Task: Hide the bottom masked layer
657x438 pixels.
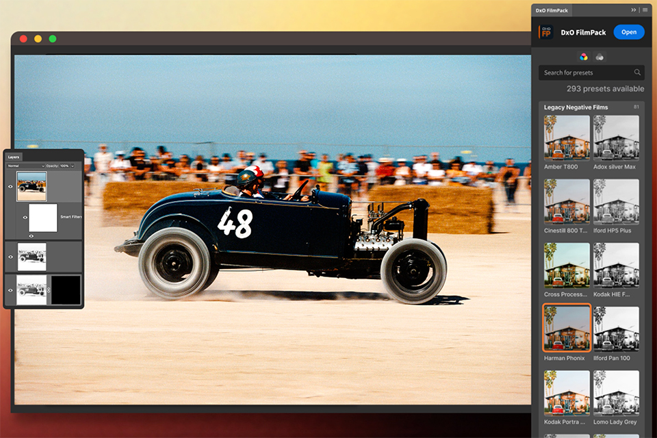Action: point(10,290)
